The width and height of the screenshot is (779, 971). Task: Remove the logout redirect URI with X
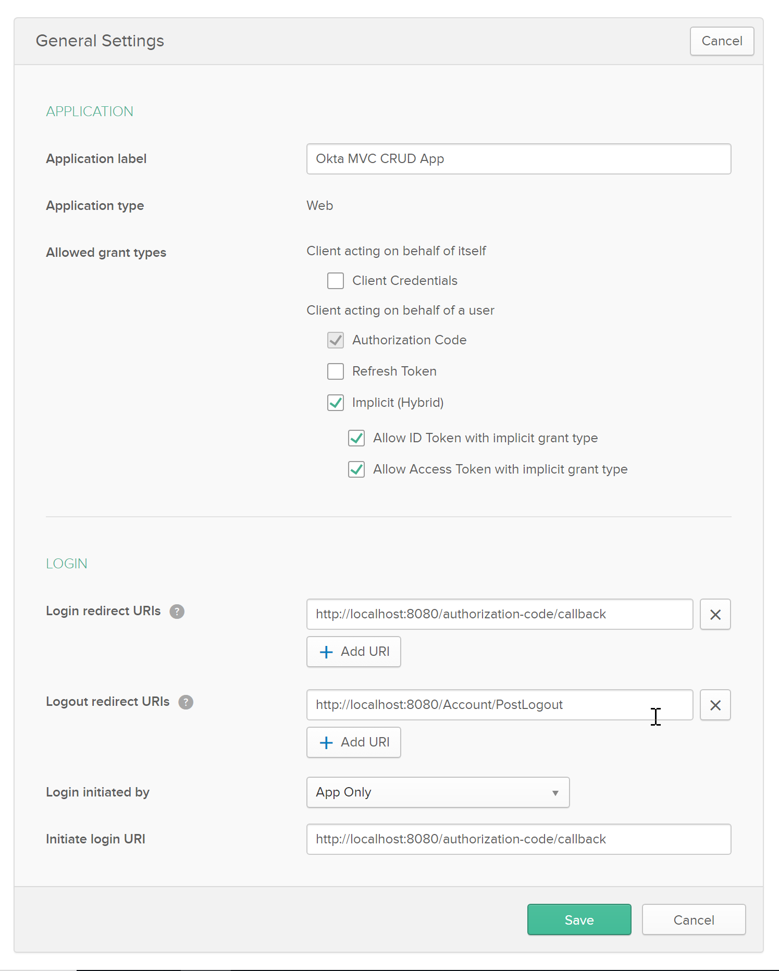(715, 705)
